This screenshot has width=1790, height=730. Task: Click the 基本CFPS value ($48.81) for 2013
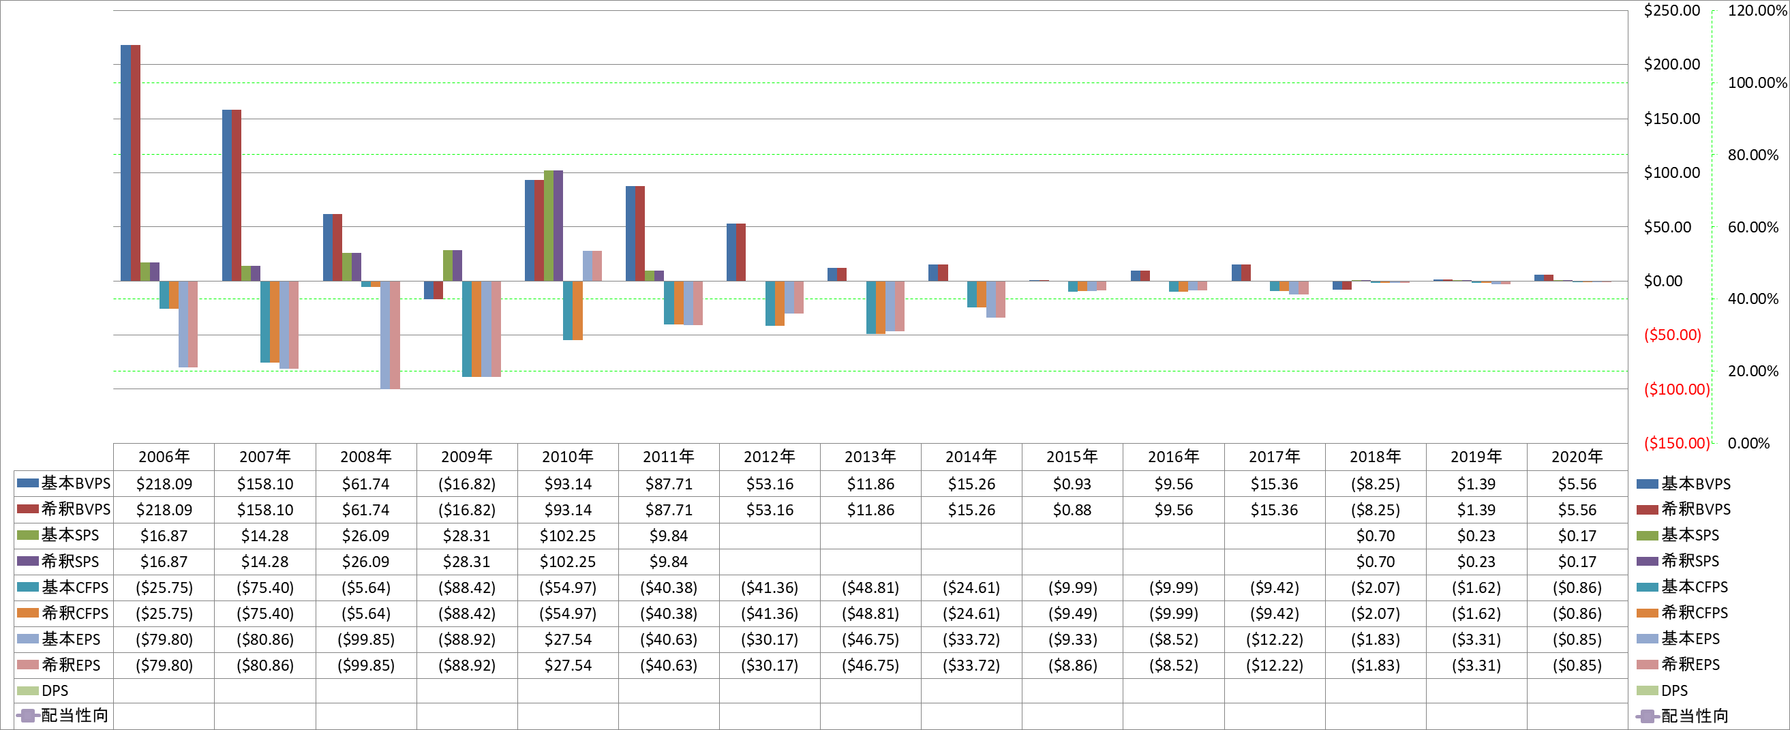tap(870, 588)
